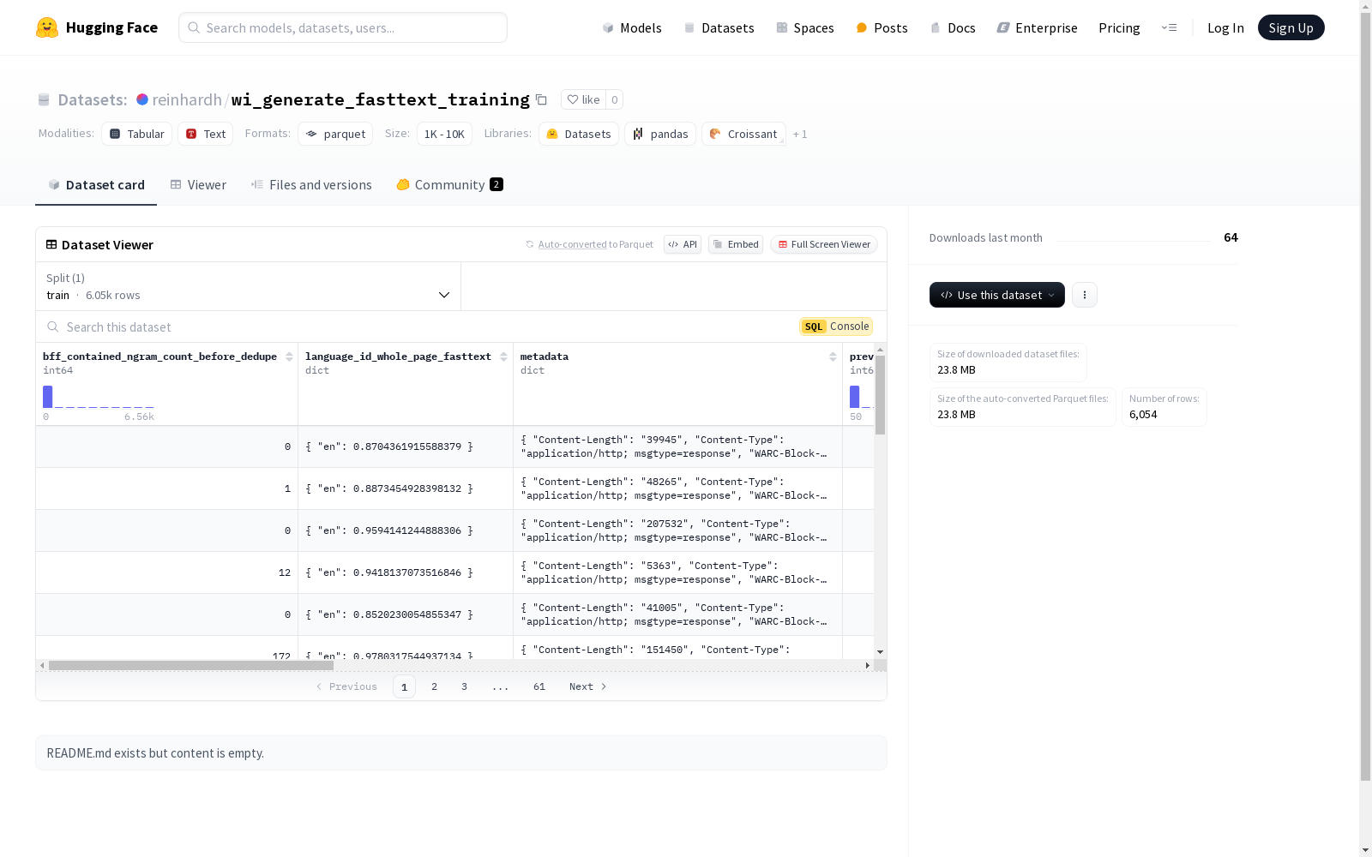Viewport: 1372px width, 857px height.
Task: Click the table vertical scrollbar thumb
Action: 880,395
